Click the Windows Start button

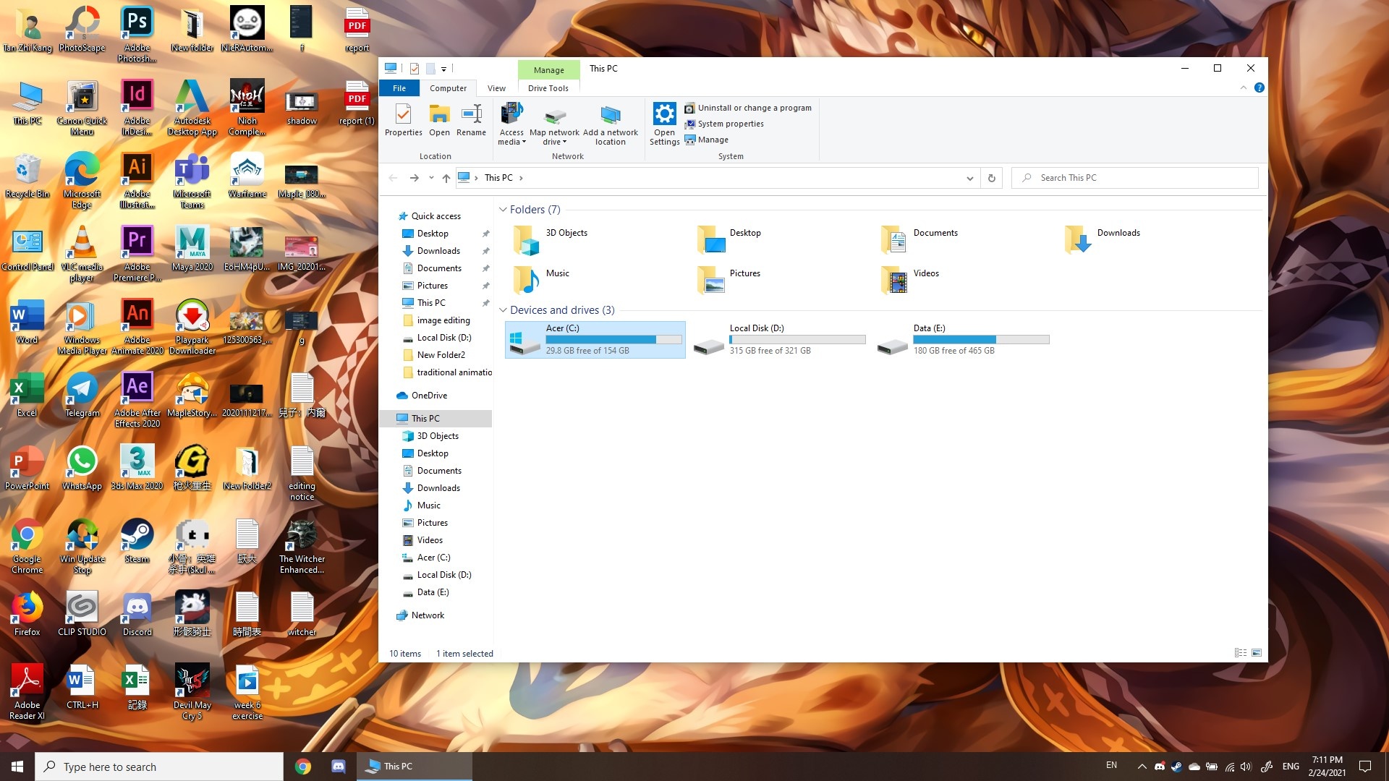point(17,767)
